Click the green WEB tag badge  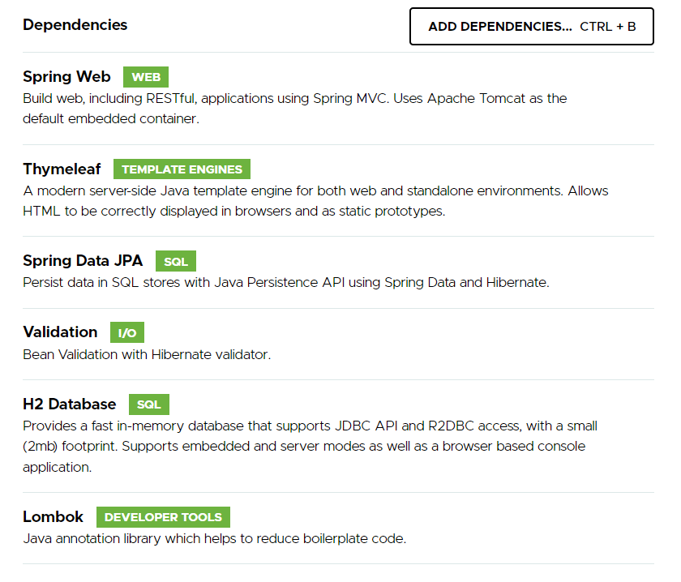(x=146, y=78)
